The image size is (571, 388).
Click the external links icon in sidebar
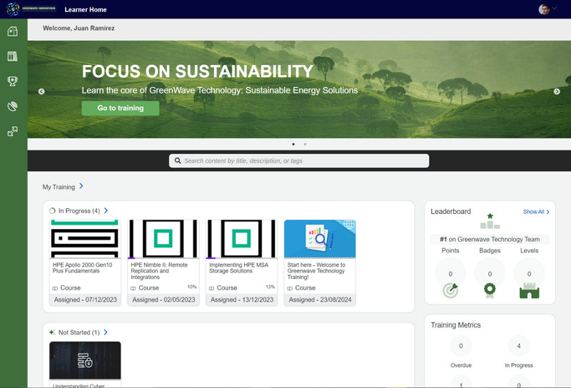pos(12,131)
